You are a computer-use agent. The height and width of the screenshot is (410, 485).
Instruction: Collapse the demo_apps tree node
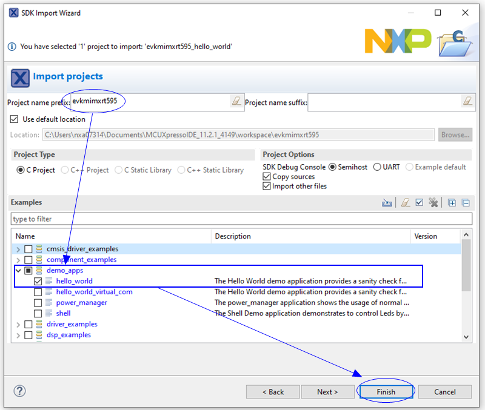[18, 271]
